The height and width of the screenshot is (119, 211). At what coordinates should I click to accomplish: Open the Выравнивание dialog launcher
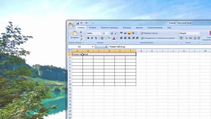point(176,43)
